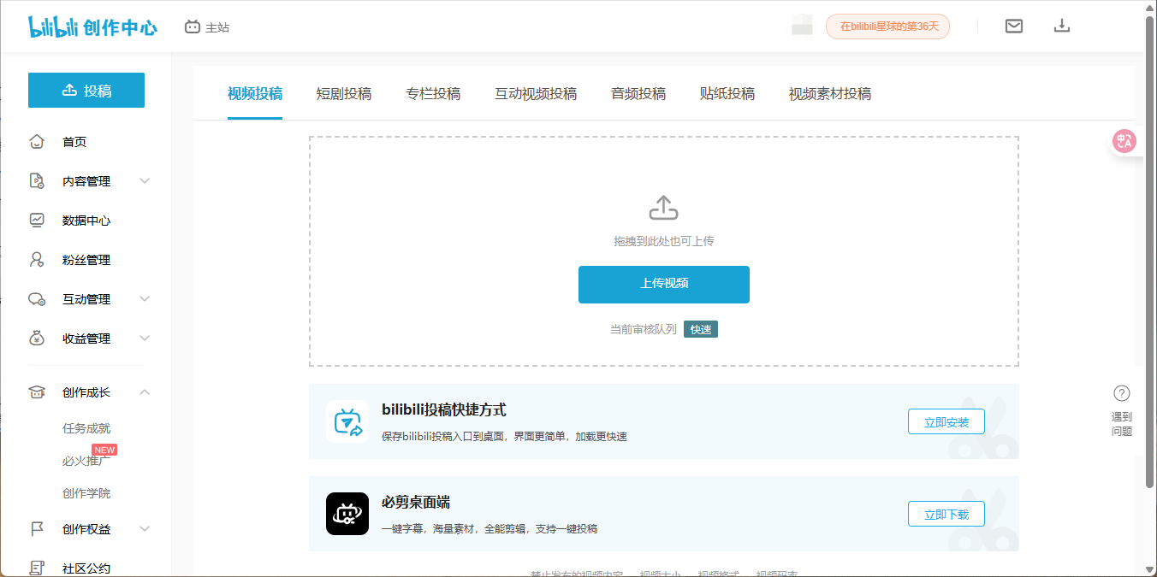Open the 任务成就 sidebar link

click(x=86, y=428)
